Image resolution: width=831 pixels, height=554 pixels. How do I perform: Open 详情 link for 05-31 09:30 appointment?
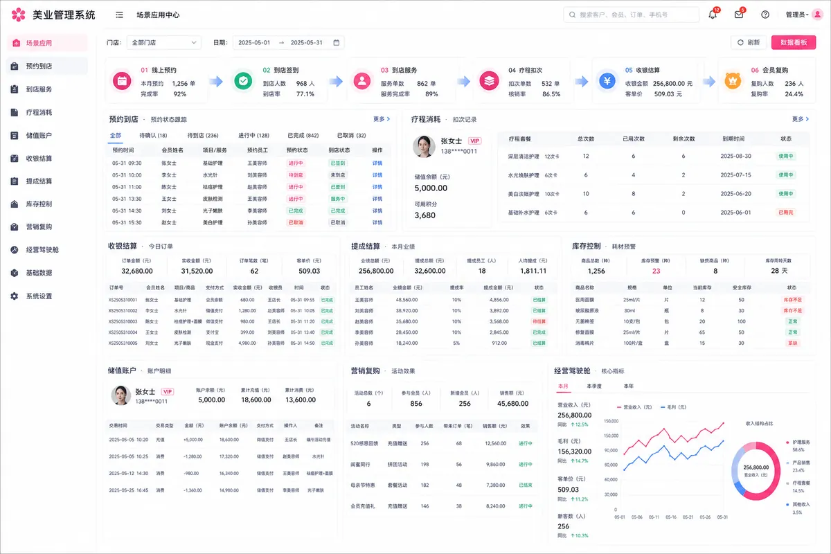tap(377, 163)
